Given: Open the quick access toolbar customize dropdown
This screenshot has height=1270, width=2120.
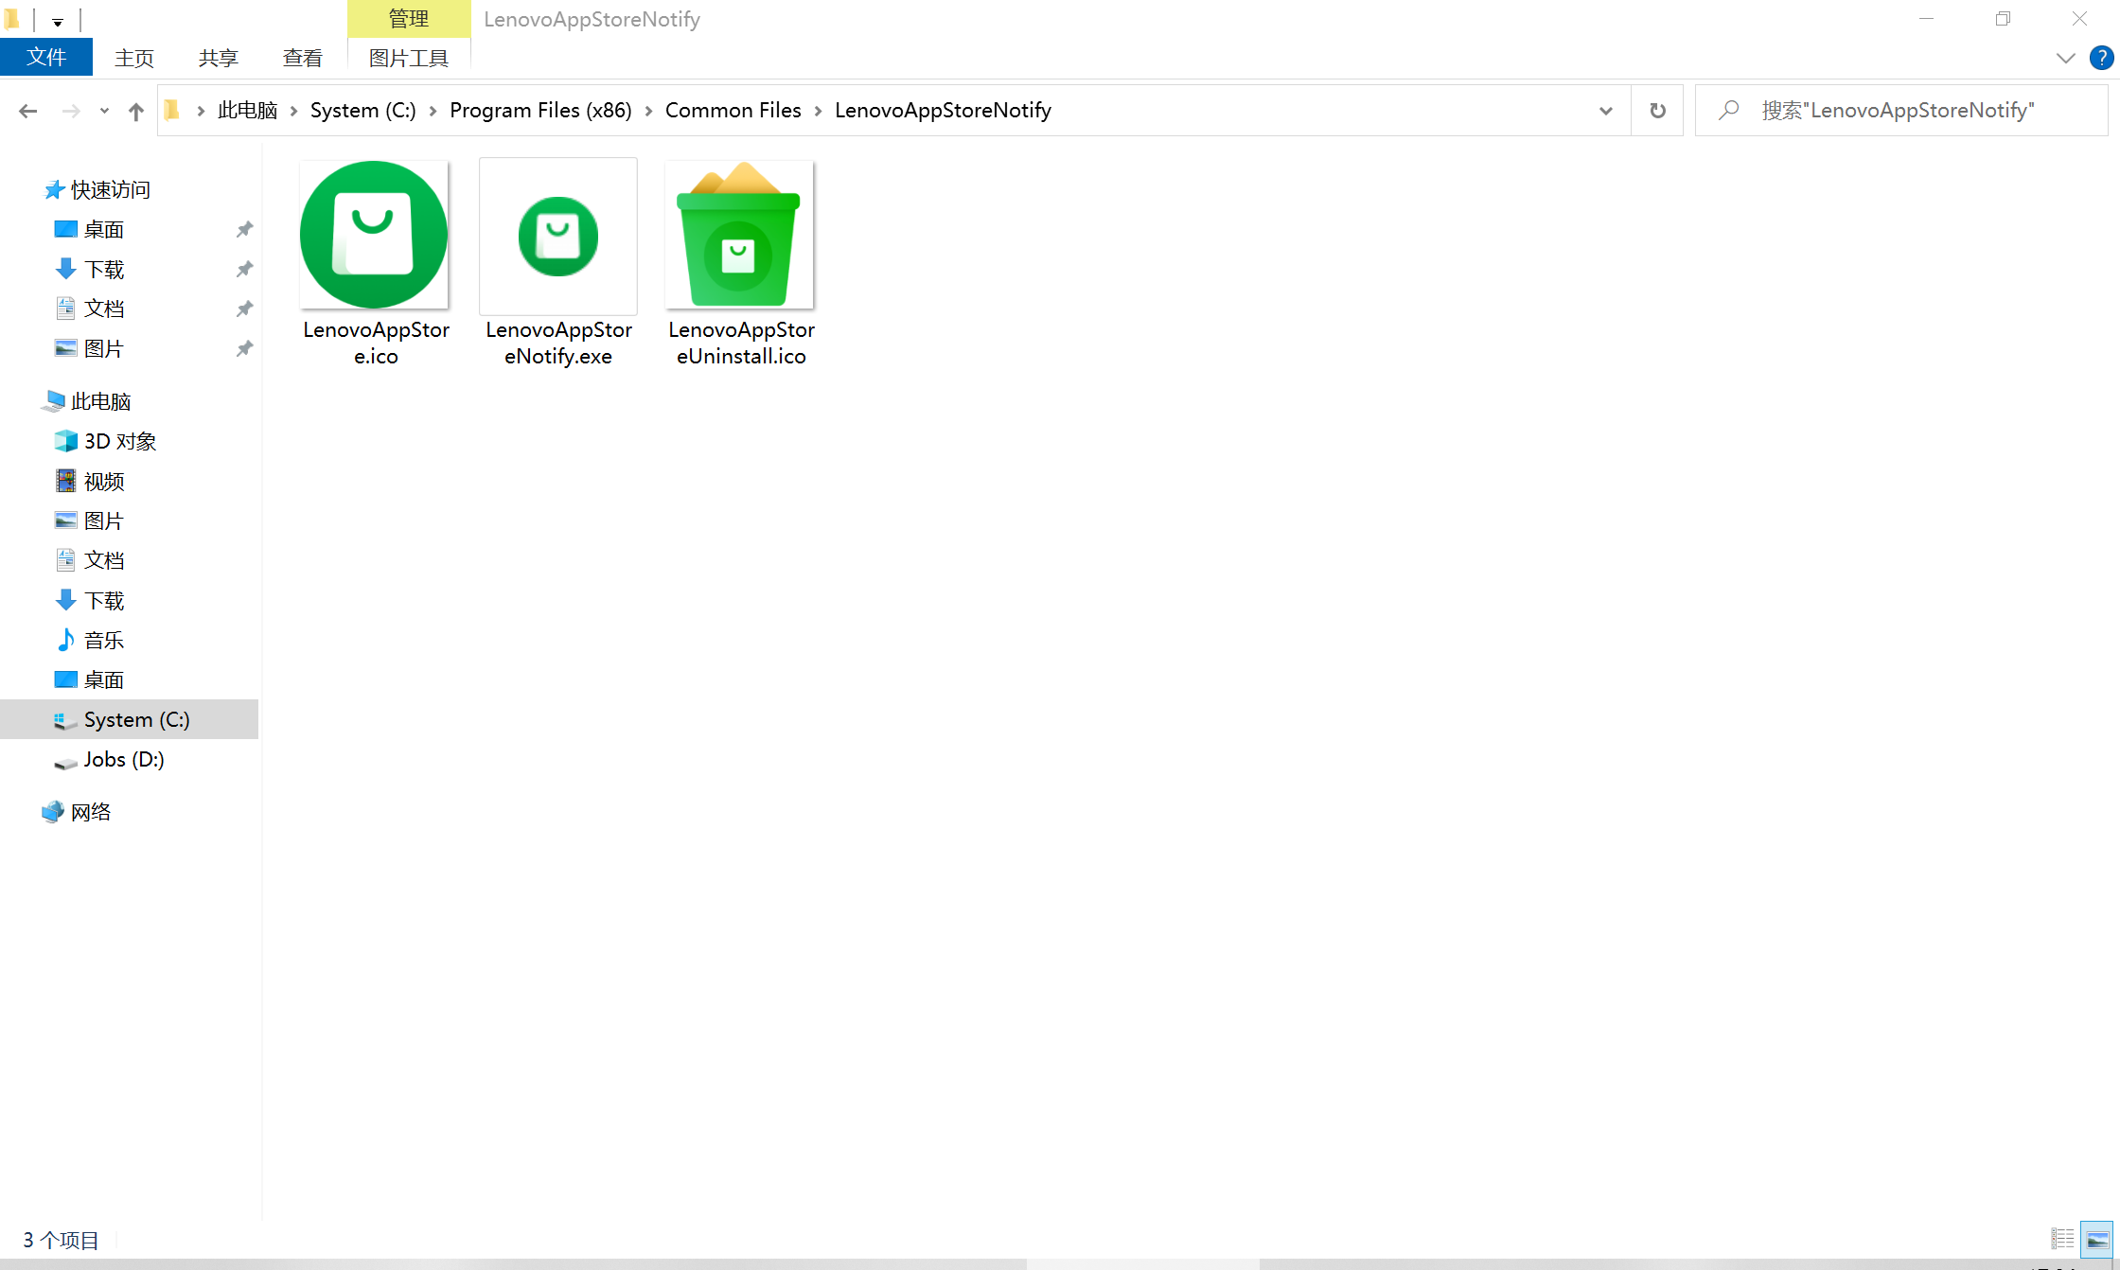Looking at the screenshot, I should (x=58, y=21).
